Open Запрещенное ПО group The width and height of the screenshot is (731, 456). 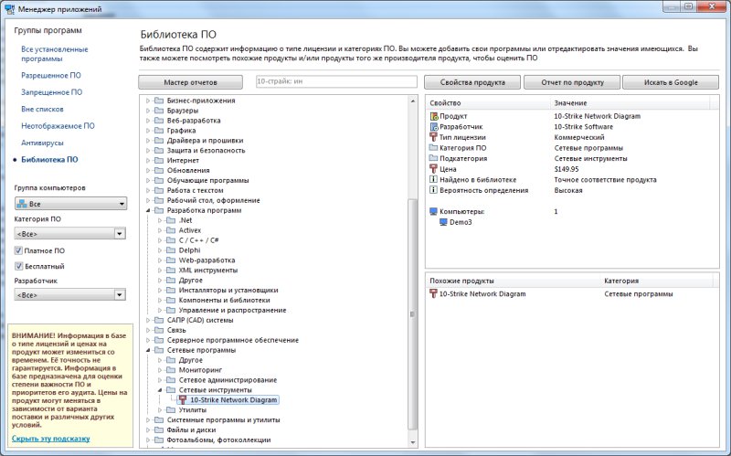coord(52,92)
